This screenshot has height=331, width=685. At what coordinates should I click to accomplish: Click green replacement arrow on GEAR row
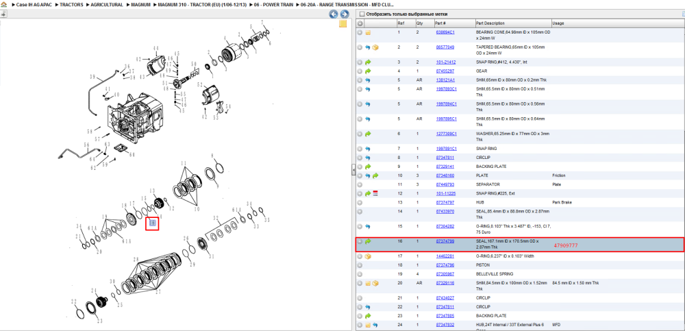coord(368,71)
